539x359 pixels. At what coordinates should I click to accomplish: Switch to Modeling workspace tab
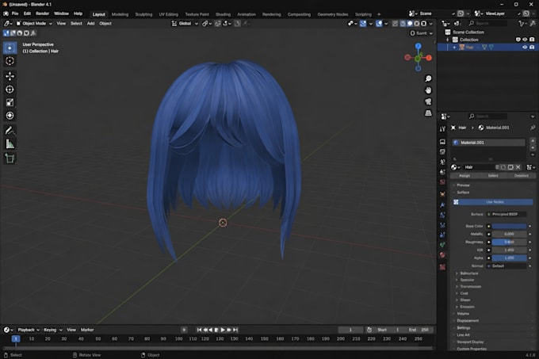pos(120,14)
